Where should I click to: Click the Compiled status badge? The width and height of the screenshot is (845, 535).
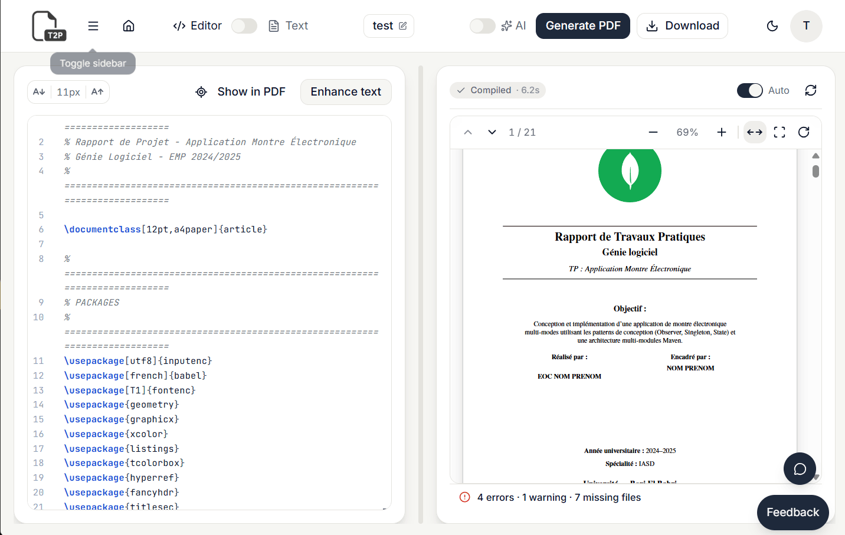(x=497, y=90)
